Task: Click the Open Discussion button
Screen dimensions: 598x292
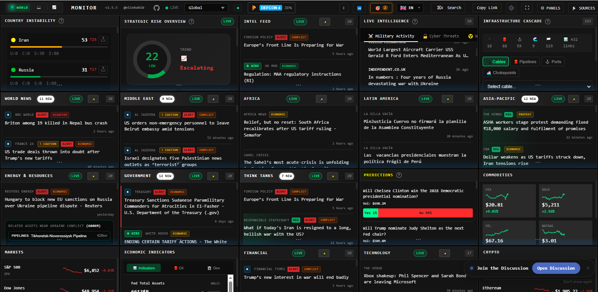Action: click(556, 268)
